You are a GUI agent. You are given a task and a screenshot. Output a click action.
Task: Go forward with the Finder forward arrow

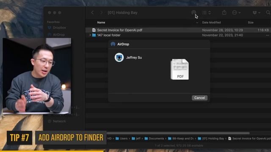(101, 13)
